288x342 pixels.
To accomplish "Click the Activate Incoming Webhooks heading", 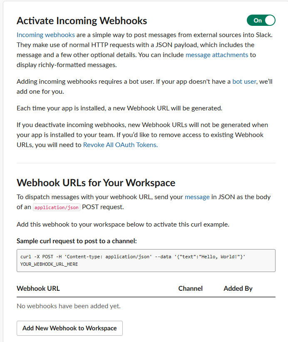I will click(x=82, y=21).
